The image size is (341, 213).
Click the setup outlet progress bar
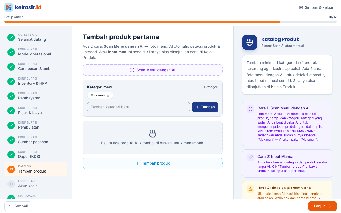click(170, 22)
